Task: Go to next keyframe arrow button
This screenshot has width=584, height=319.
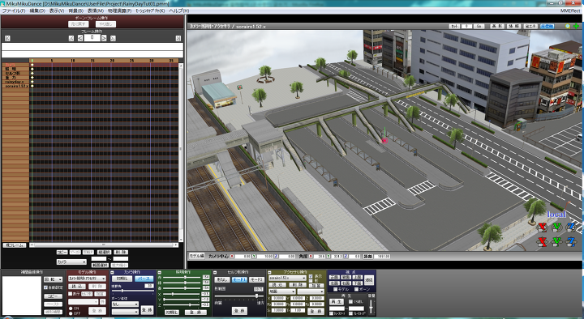Action: pos(113,38)
